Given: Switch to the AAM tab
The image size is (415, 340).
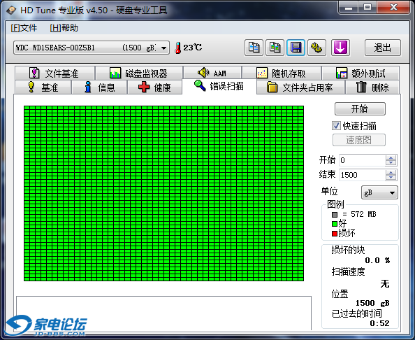Looking at the screenshot, I should click(x=212, y=73).
